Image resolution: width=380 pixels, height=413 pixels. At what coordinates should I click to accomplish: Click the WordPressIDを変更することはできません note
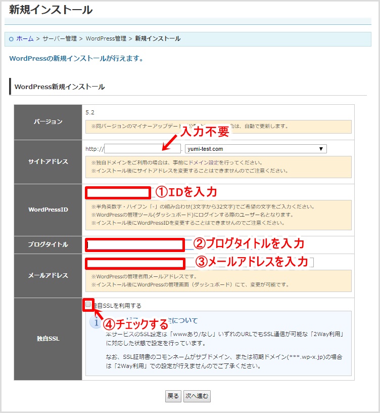[x=188, y=223]
